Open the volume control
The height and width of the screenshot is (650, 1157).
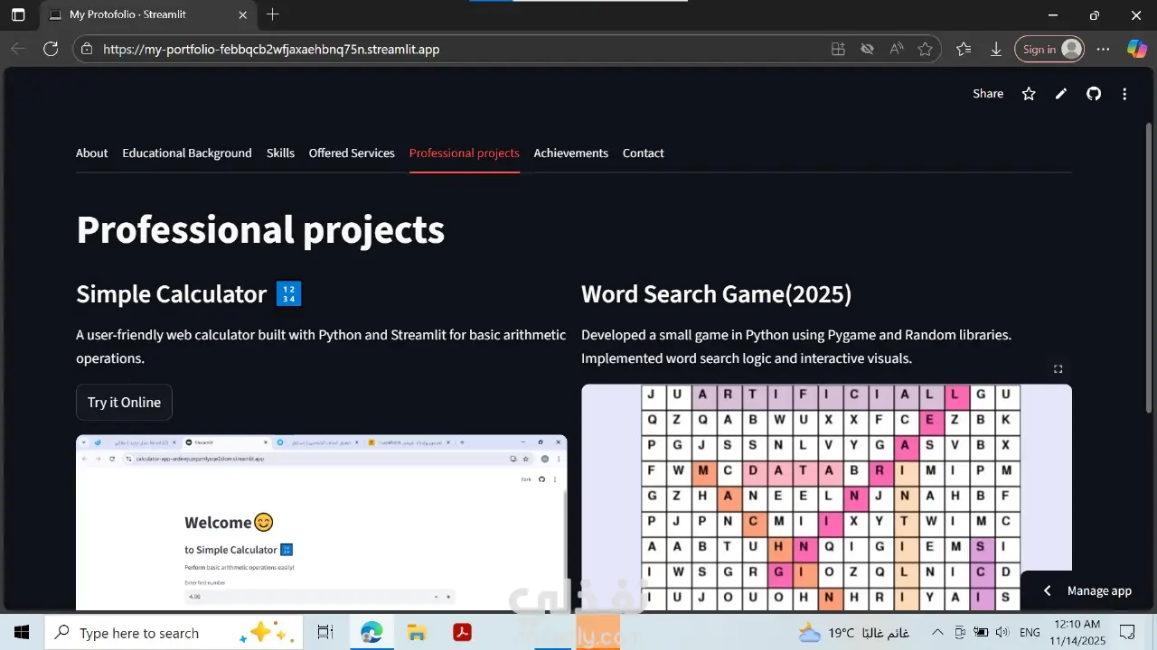[1002, 632]
